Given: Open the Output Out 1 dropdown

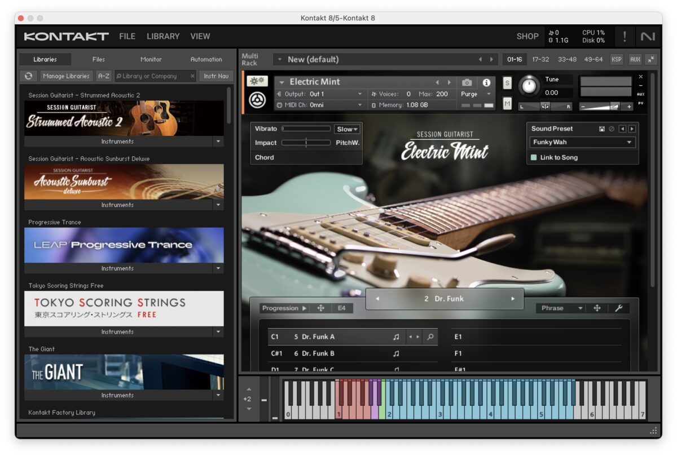Looking at the screenshot, I should pyautogui.click(x=320, y=94).
